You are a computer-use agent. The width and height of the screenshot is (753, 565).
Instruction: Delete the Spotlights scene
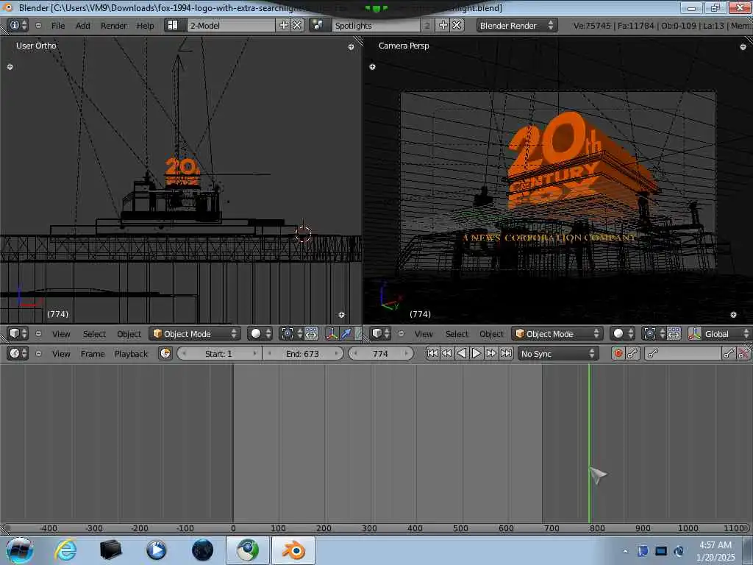pos(457,26)
